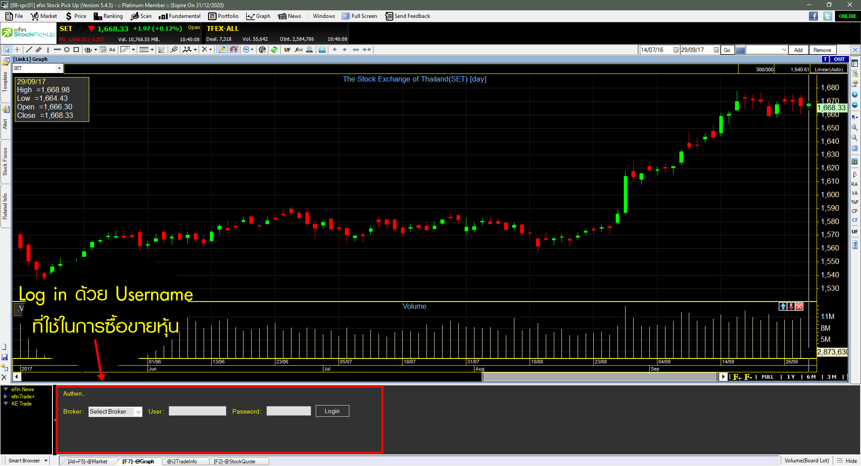The height and width of the screenshot is (466, 861).
Task: Set chart range to FULL
Action: tap(768, 377)
